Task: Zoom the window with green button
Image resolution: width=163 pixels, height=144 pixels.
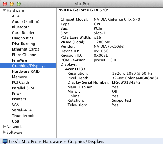Action: click(19, 4)
